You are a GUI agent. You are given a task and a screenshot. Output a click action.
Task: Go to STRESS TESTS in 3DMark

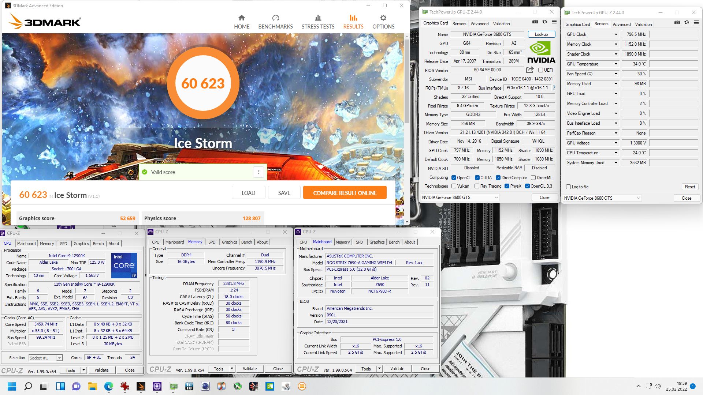click(x=318, y=22)
